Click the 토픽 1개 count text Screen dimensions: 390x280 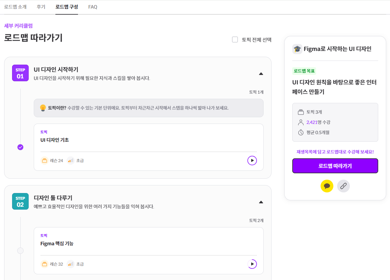[256, 92]
